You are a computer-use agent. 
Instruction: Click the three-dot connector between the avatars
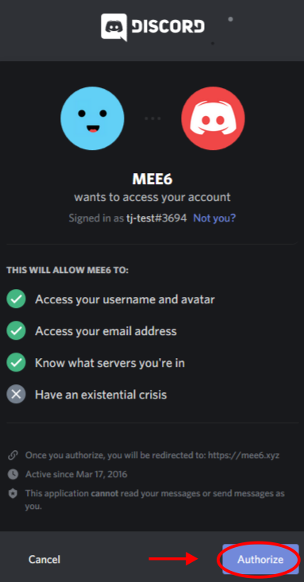point(152,118)
